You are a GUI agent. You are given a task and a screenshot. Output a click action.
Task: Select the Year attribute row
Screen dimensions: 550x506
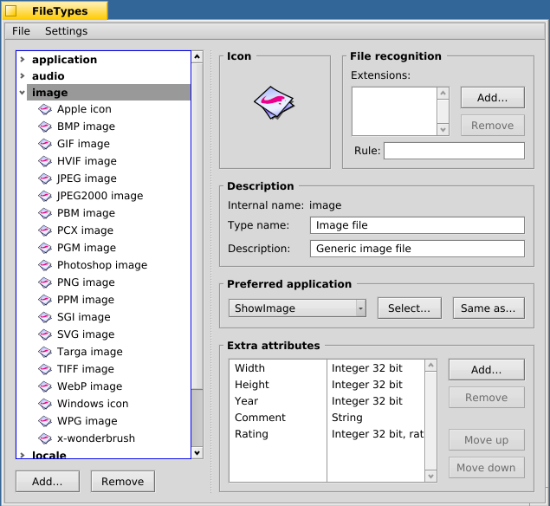tap(327, 401)
